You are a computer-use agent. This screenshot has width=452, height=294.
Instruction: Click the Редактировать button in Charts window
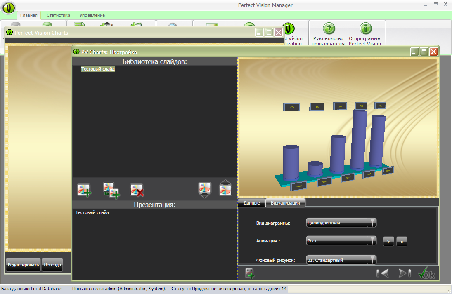pyautogui.click(x=24, y=265)
